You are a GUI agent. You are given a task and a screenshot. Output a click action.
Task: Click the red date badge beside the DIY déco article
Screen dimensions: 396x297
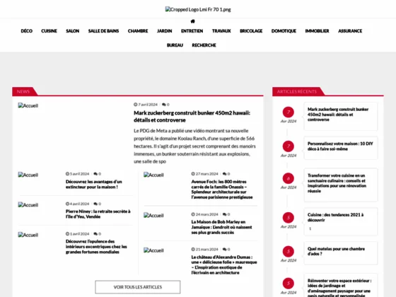[x=289, y=146]
